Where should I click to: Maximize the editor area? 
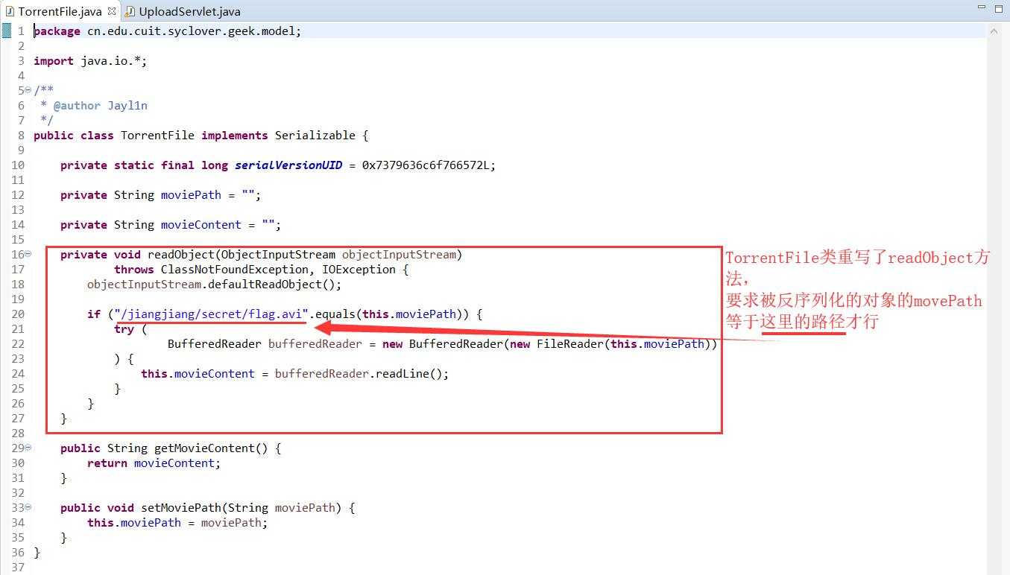click(999, 8)
